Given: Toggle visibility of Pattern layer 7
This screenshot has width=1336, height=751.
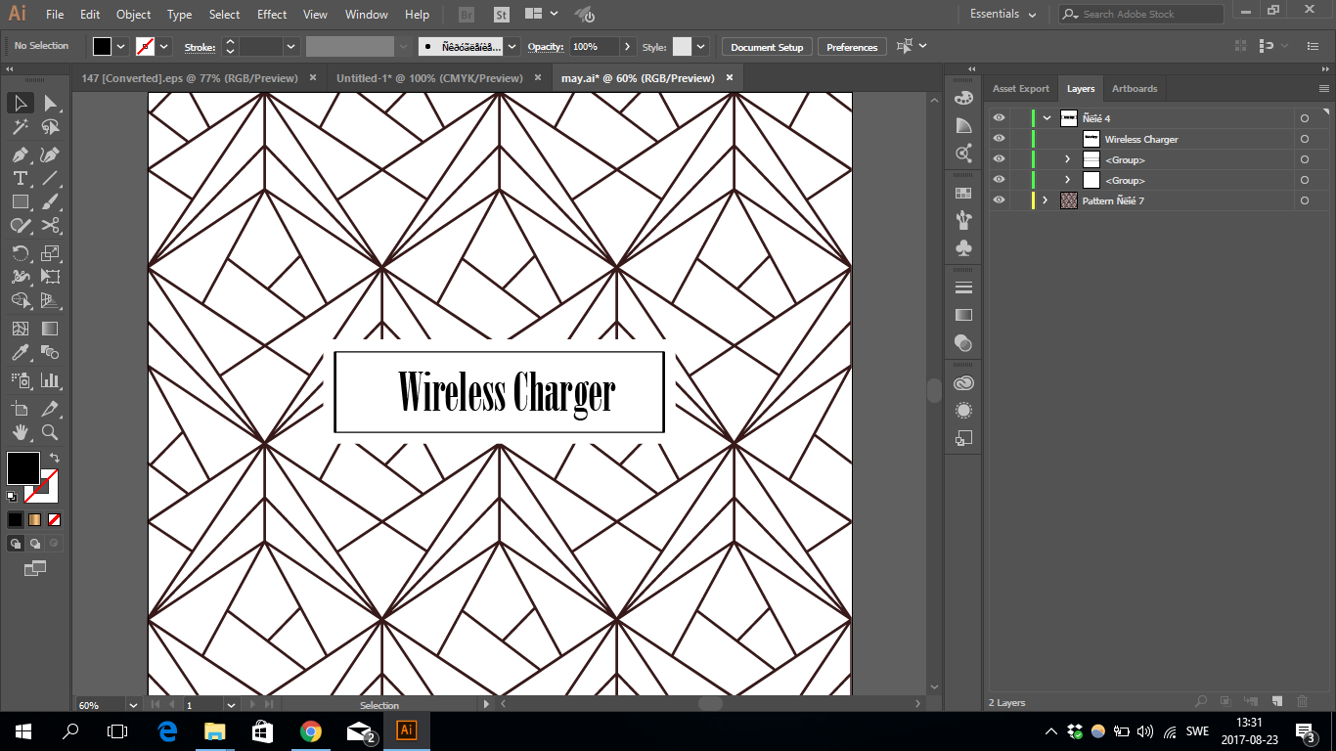Looking at the screenshot, I should [x=999, y=200].
